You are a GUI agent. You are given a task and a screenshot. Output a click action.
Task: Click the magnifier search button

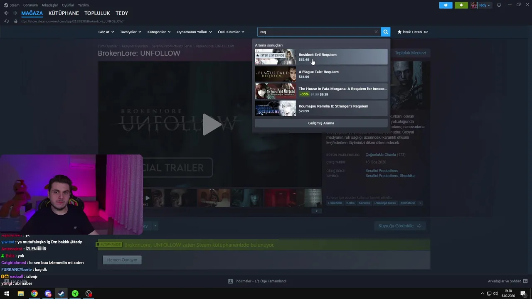click(x=386, y=32)
